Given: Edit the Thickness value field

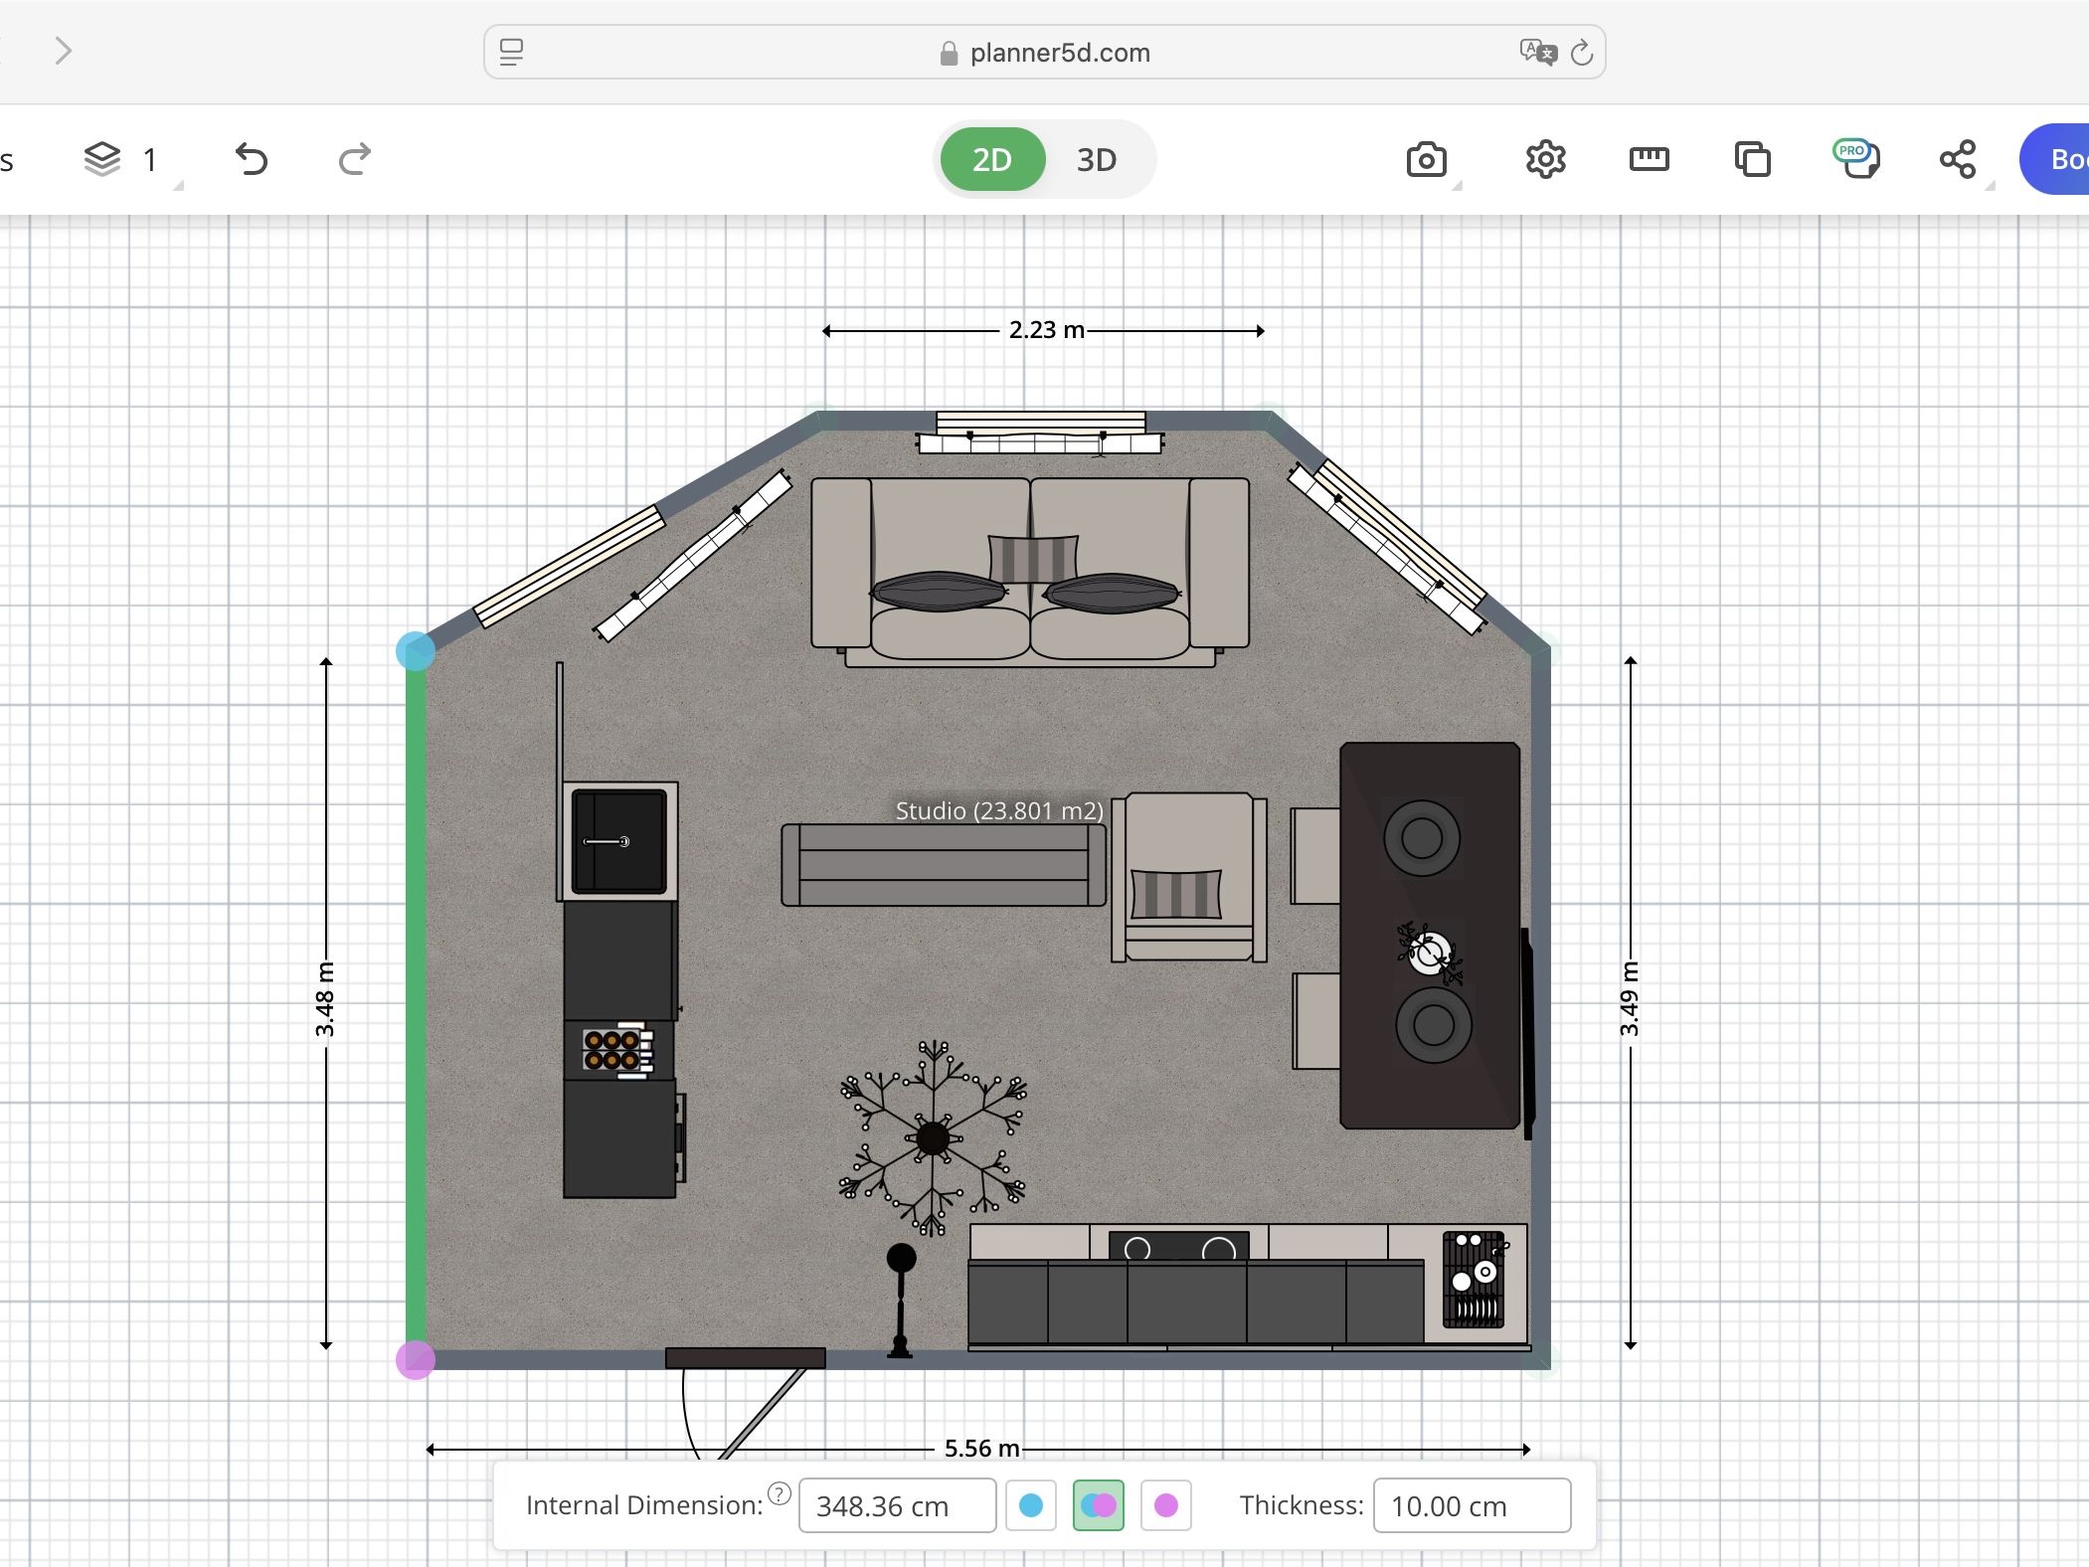Looking at the screenshot, I should tap(1470, 1505).
